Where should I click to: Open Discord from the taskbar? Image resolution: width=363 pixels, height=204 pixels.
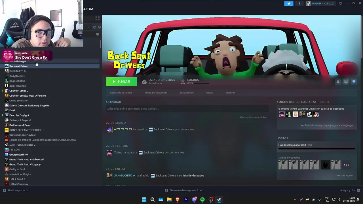click(x=194, y=199)
